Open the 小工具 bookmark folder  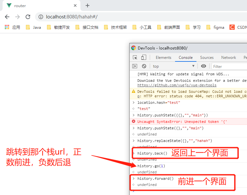pos(142,27)
